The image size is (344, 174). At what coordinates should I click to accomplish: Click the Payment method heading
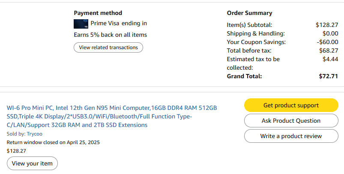(x=98, y=13)
